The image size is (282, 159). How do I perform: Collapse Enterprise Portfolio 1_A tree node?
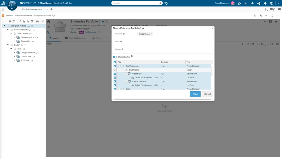pyautogui.click(x=5, y=26)
